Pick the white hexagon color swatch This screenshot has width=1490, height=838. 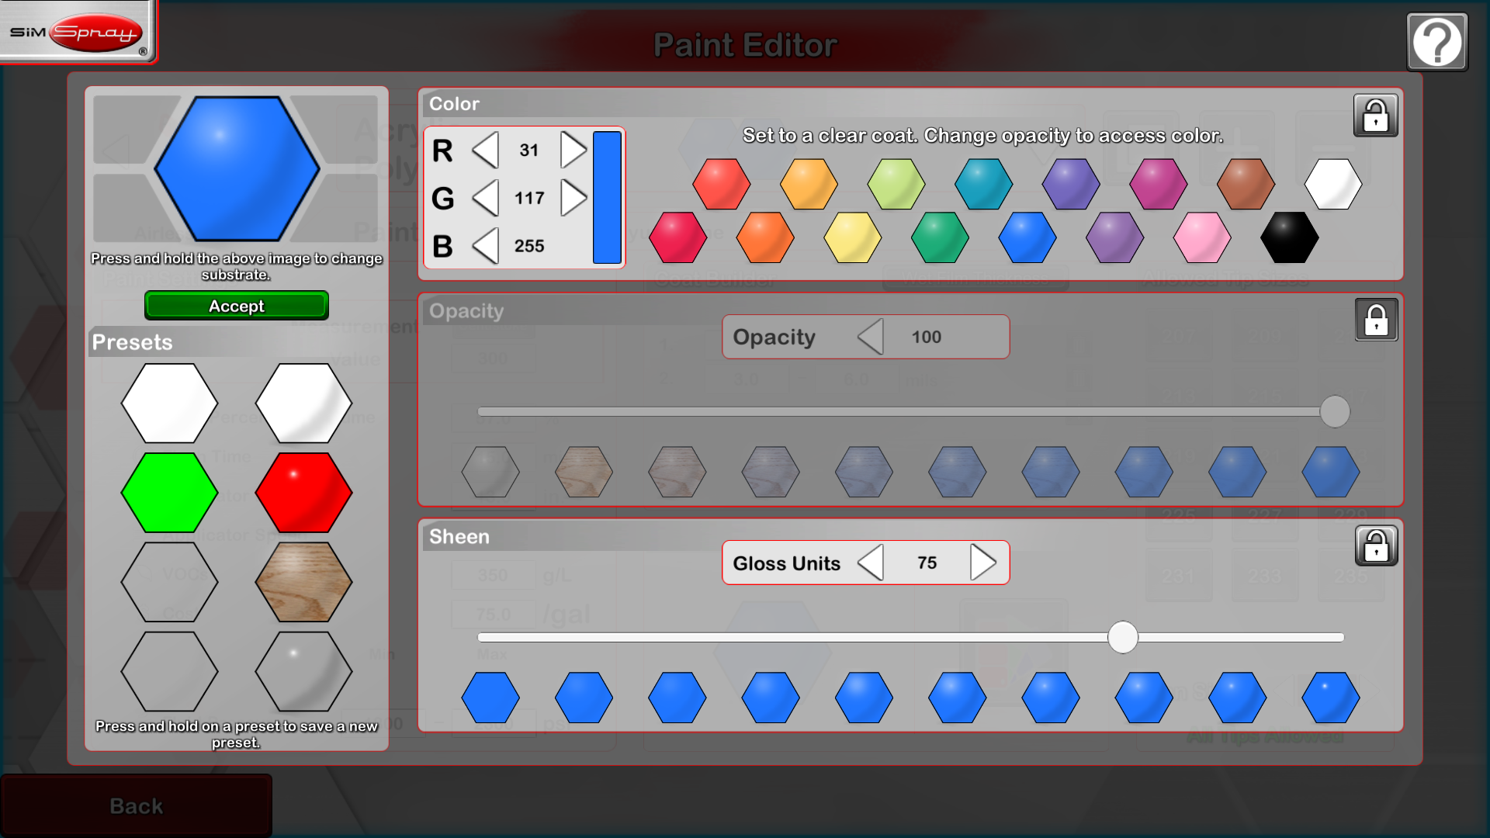(x=1332, y=185)
